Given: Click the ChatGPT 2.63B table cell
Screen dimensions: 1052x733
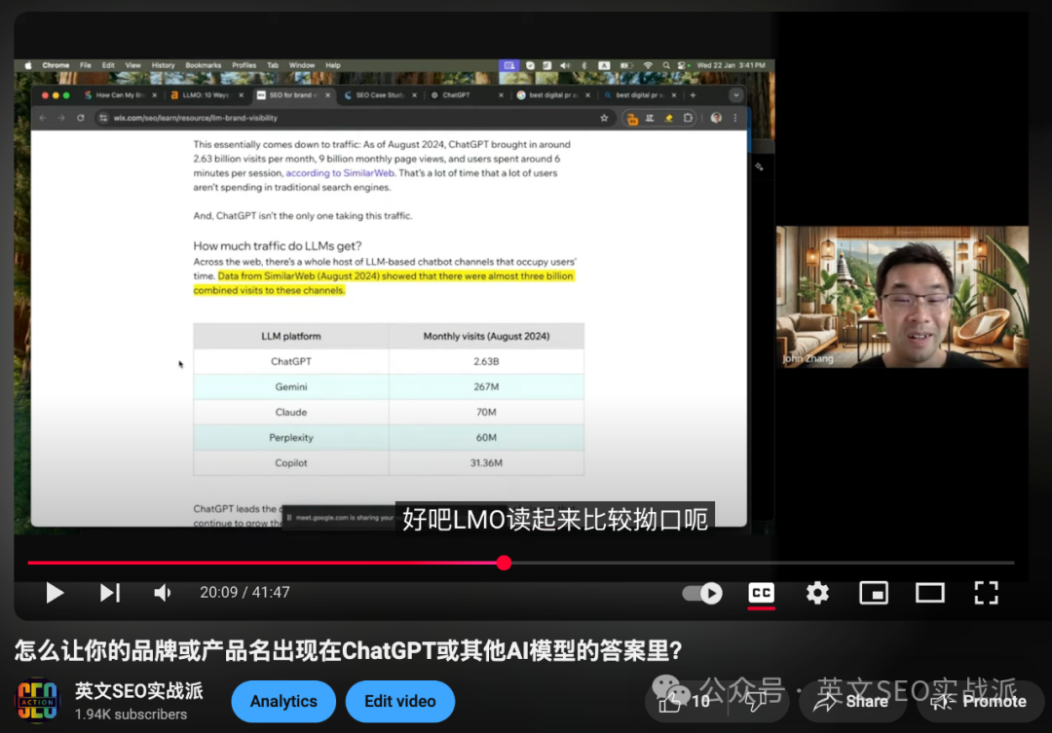Looking at the screenshot, I should click(x=486, y=361).
